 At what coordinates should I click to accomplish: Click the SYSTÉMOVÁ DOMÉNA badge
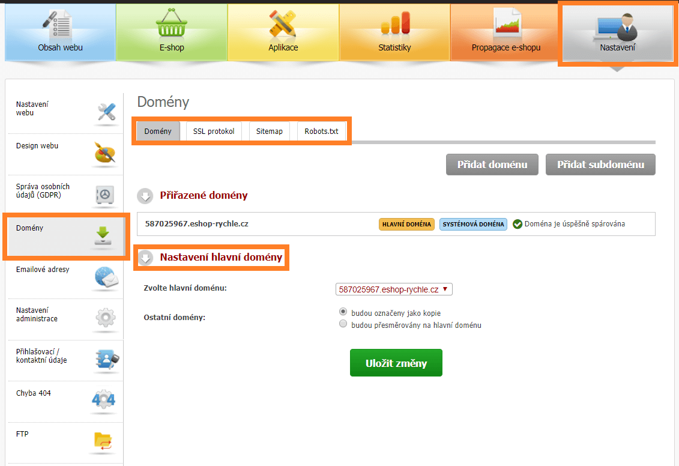(x=473, y=224)
